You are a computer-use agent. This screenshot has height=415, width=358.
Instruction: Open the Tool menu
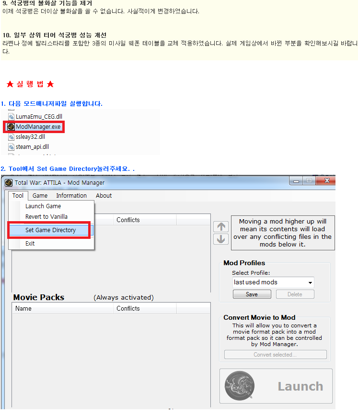tap(18, 195)
